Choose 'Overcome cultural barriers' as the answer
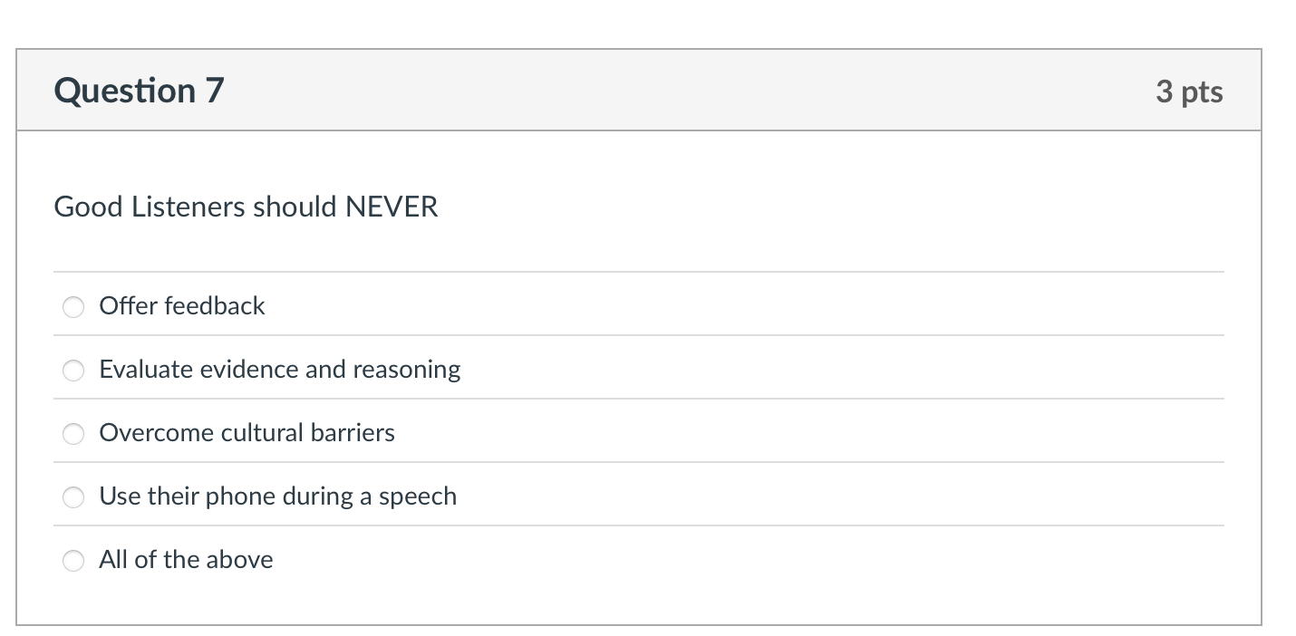This screenshot has height=636, width=1296. pos(73,433)
